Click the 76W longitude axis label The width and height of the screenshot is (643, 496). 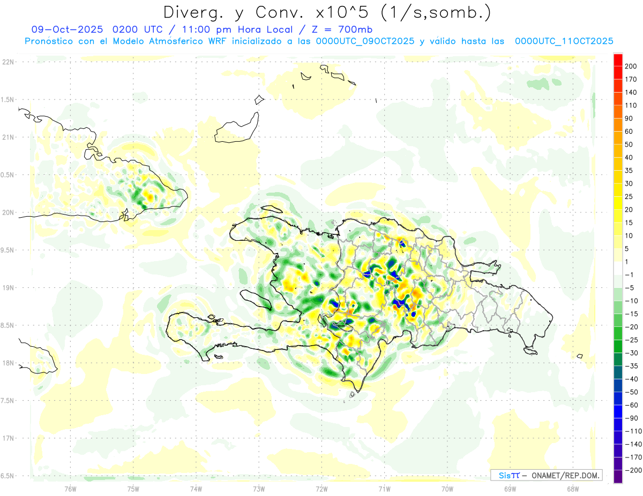(x=70, y=489)
